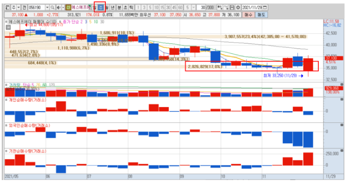Viewport: 346px width, 182px height.
Task: Click the 11/29 date label at axis corner
Action: coord(330,176)
